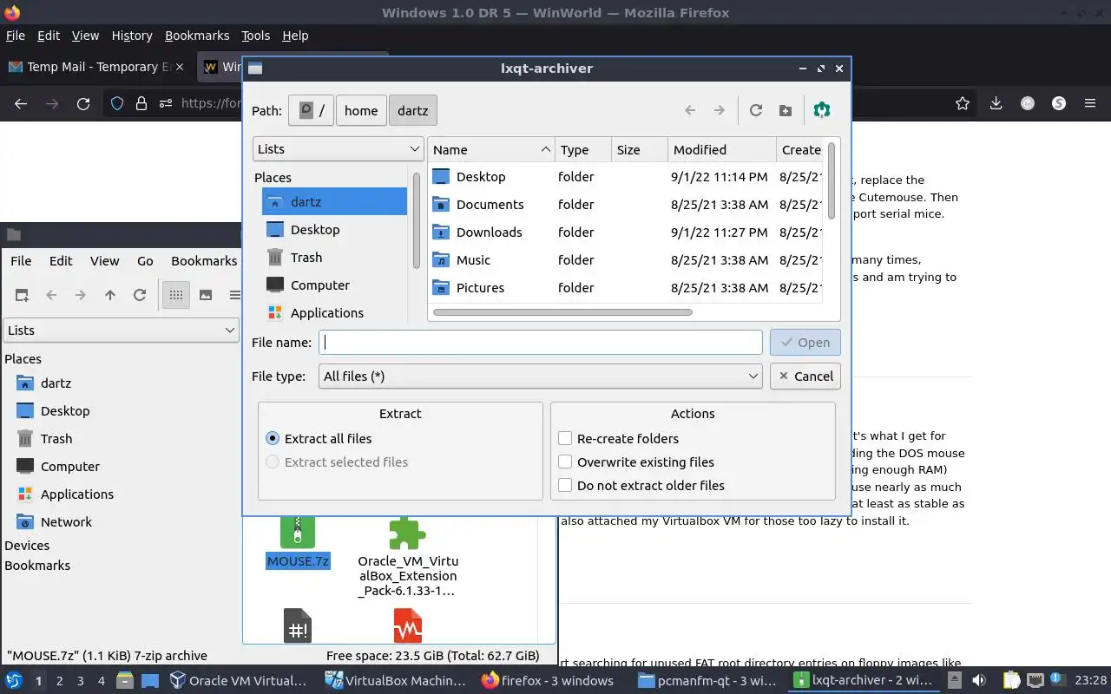Click the volume icon in the system tray
The image size is (1111, 694).
point(979,680)
